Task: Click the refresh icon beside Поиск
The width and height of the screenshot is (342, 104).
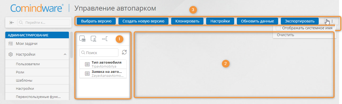Action: coord(124,52)
